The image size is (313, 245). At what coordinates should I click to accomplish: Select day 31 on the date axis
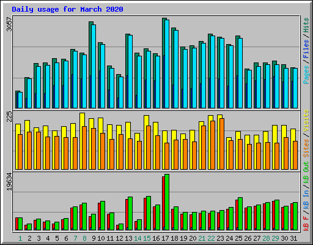pos(293,238)
